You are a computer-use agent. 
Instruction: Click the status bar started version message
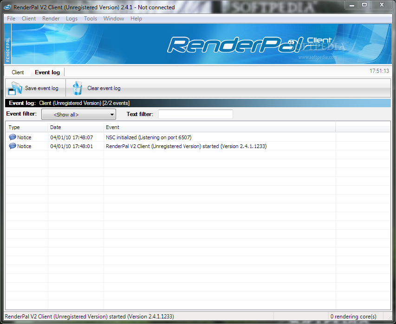90,317
